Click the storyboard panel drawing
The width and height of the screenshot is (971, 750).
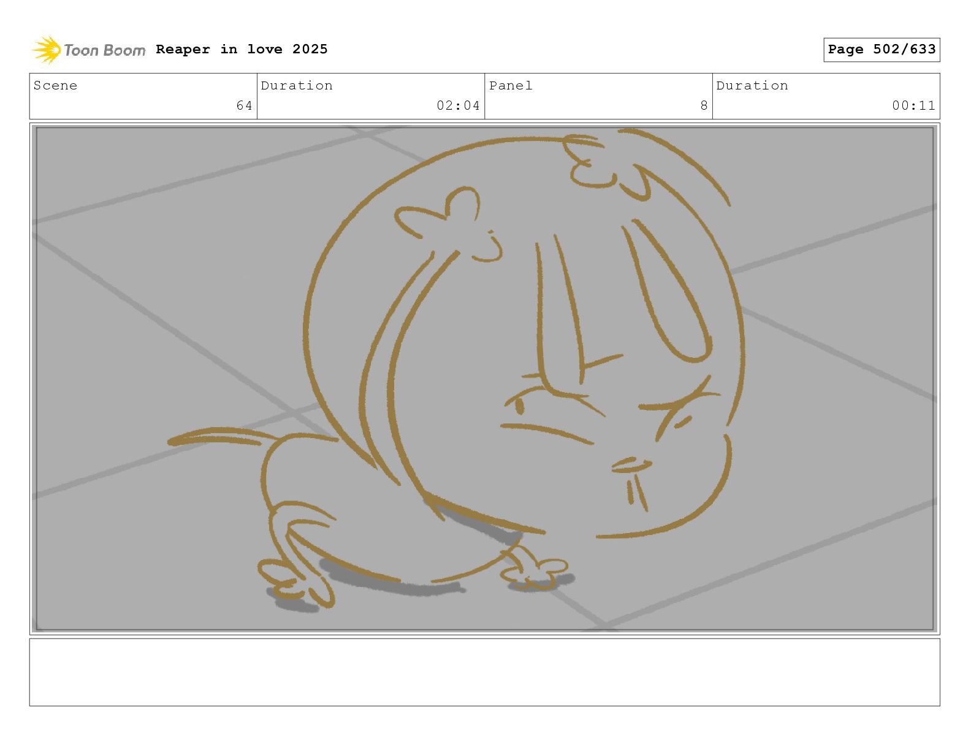(484, 379)
